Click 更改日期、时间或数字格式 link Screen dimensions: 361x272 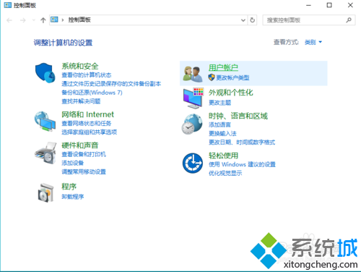click(x=242, y=143)
